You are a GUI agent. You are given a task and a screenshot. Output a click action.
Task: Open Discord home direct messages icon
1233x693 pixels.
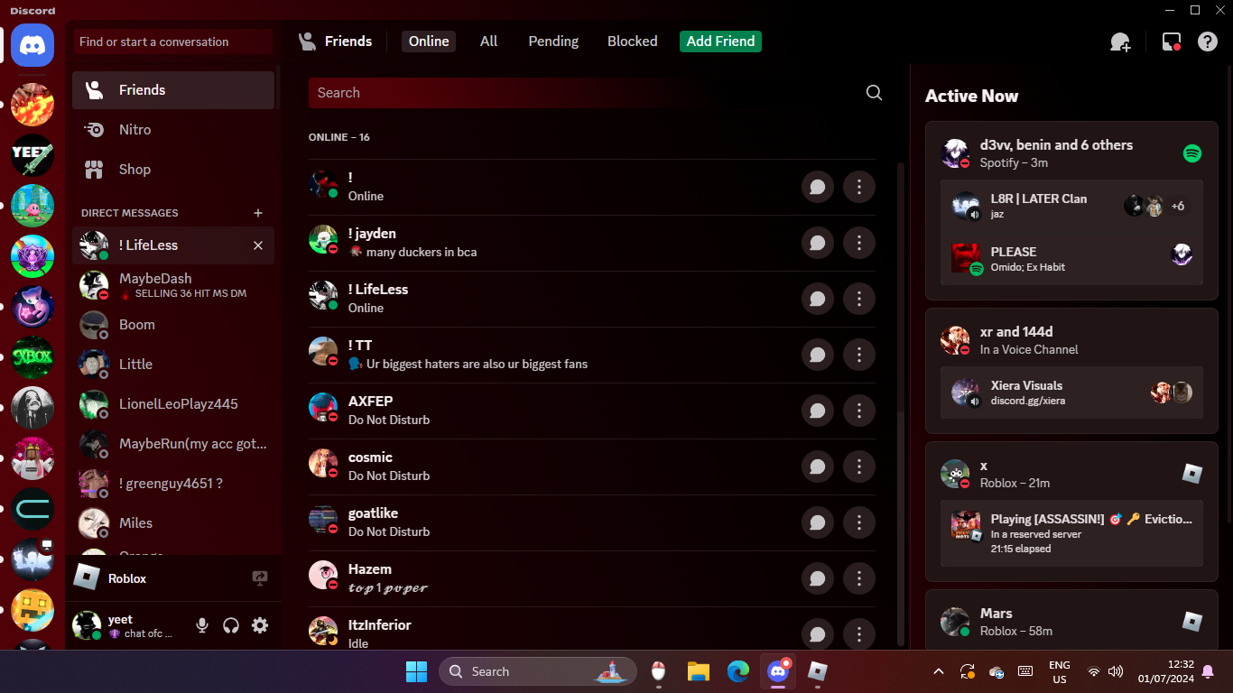(32, 45)
